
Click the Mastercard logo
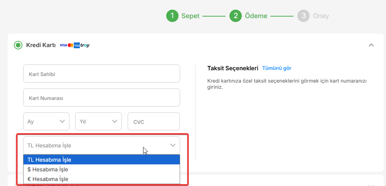click(71, 45)
